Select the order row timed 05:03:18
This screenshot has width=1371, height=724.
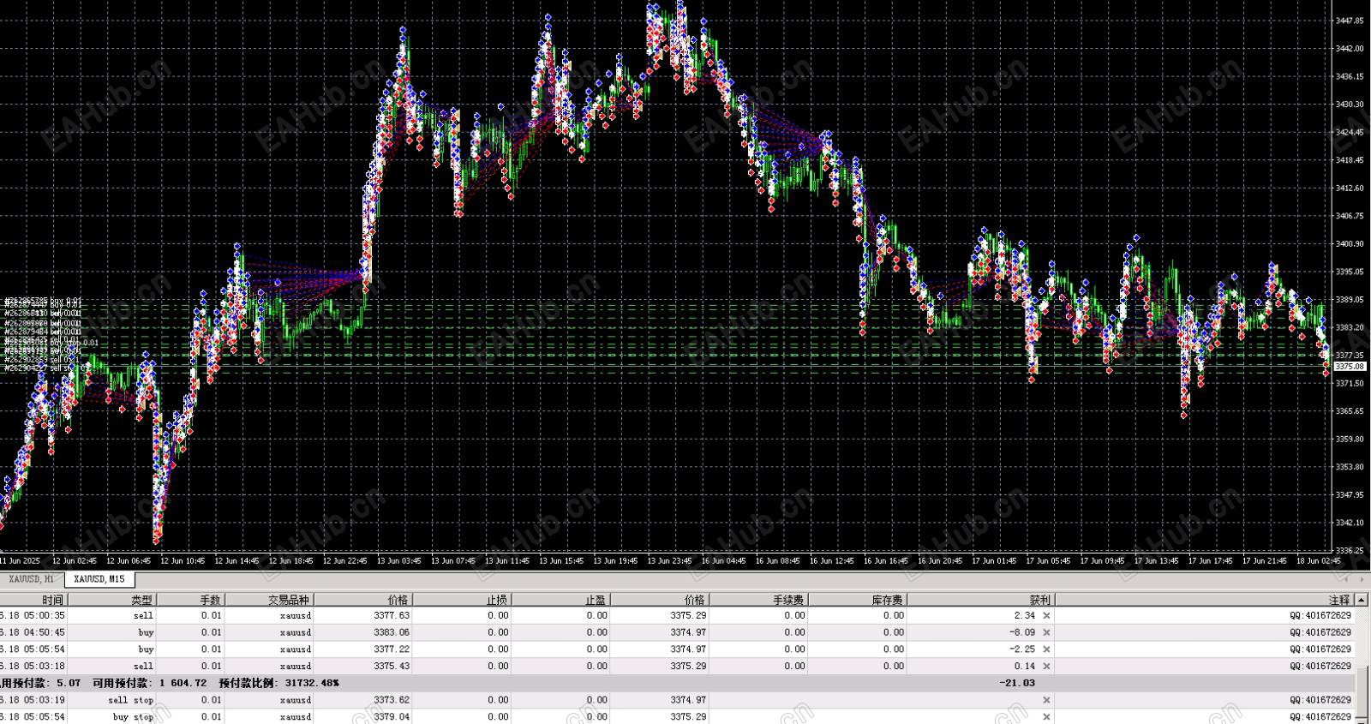click(x=677, y=666)
